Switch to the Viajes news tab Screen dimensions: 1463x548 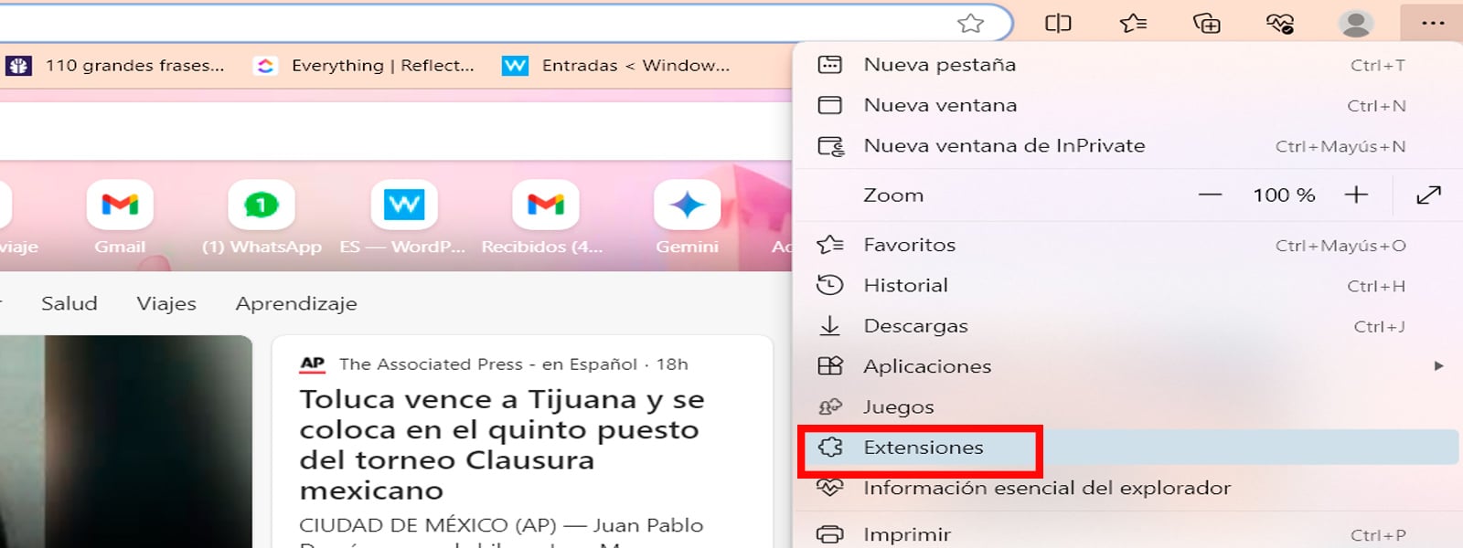coord(166,303)
